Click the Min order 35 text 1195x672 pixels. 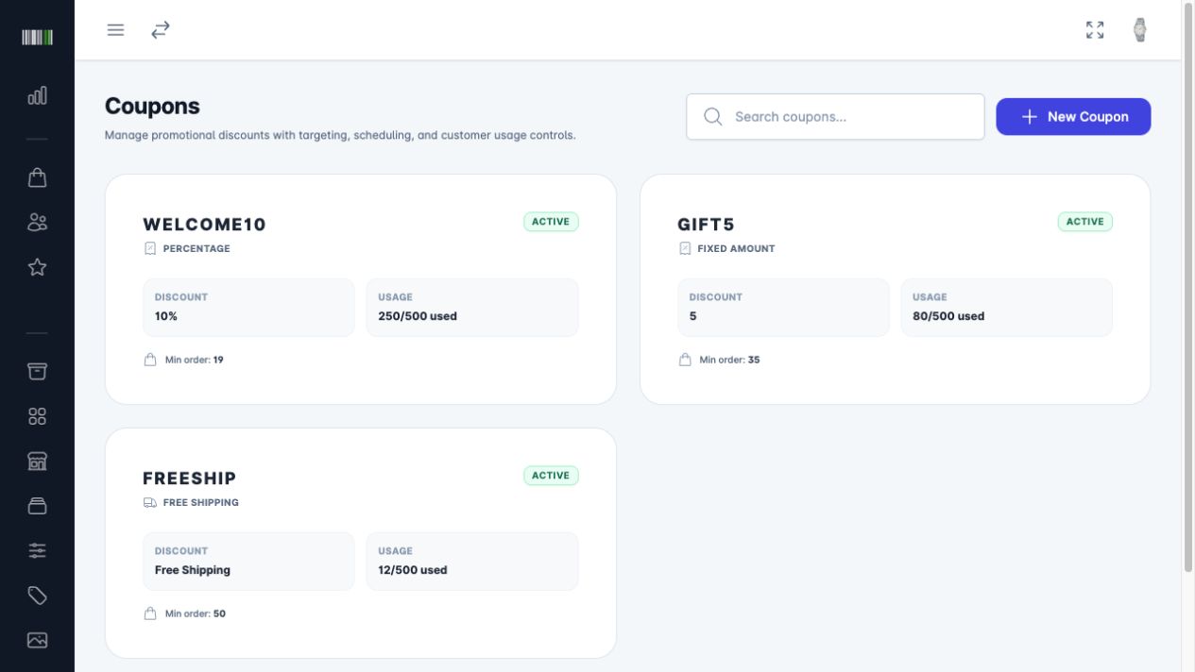click(x=729, y=360)
